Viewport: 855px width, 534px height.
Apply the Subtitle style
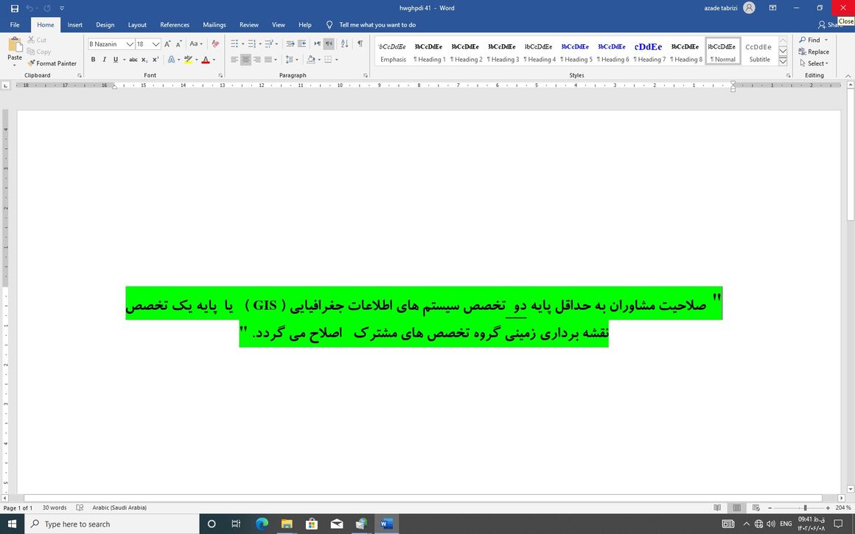[x=759, y=52]
